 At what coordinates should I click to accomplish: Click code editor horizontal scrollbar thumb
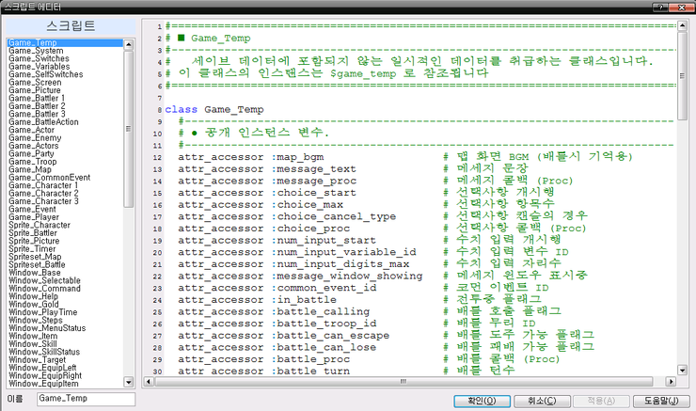403,381
